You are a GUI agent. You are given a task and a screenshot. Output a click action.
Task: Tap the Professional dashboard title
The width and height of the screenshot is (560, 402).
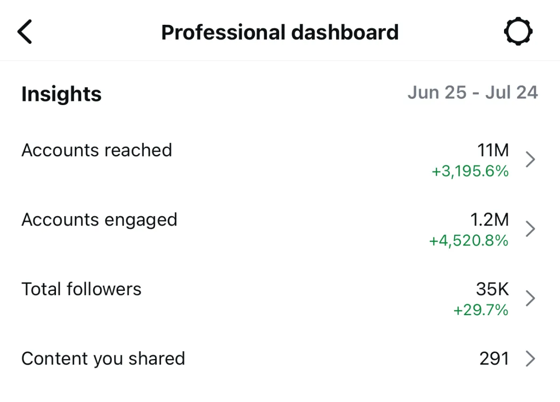tap(280, 32)
